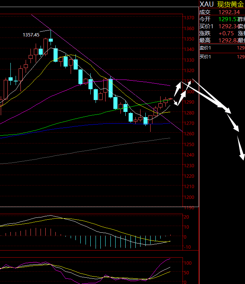Click the XAU symbol code in header

(207, 4)
